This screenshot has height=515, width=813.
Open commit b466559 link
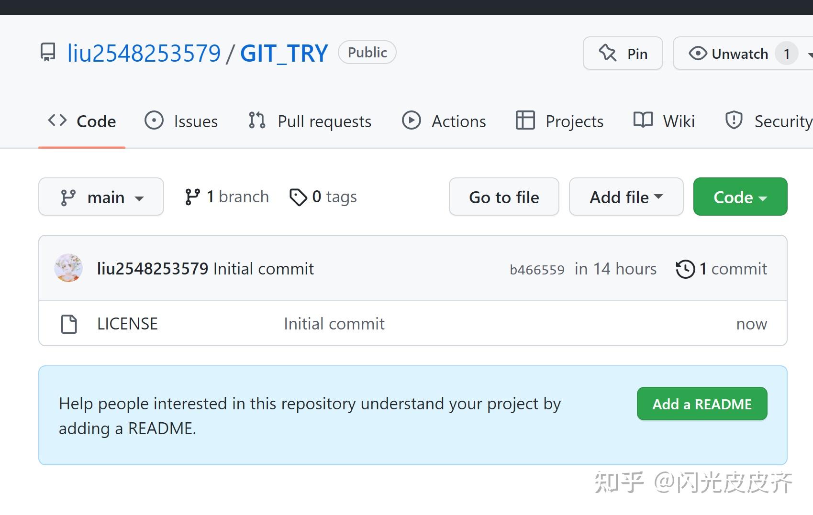(537, 269)
